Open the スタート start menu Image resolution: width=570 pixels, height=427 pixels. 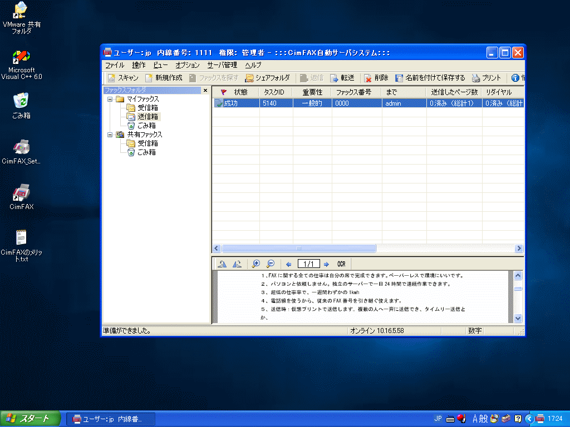pos(31,419)
